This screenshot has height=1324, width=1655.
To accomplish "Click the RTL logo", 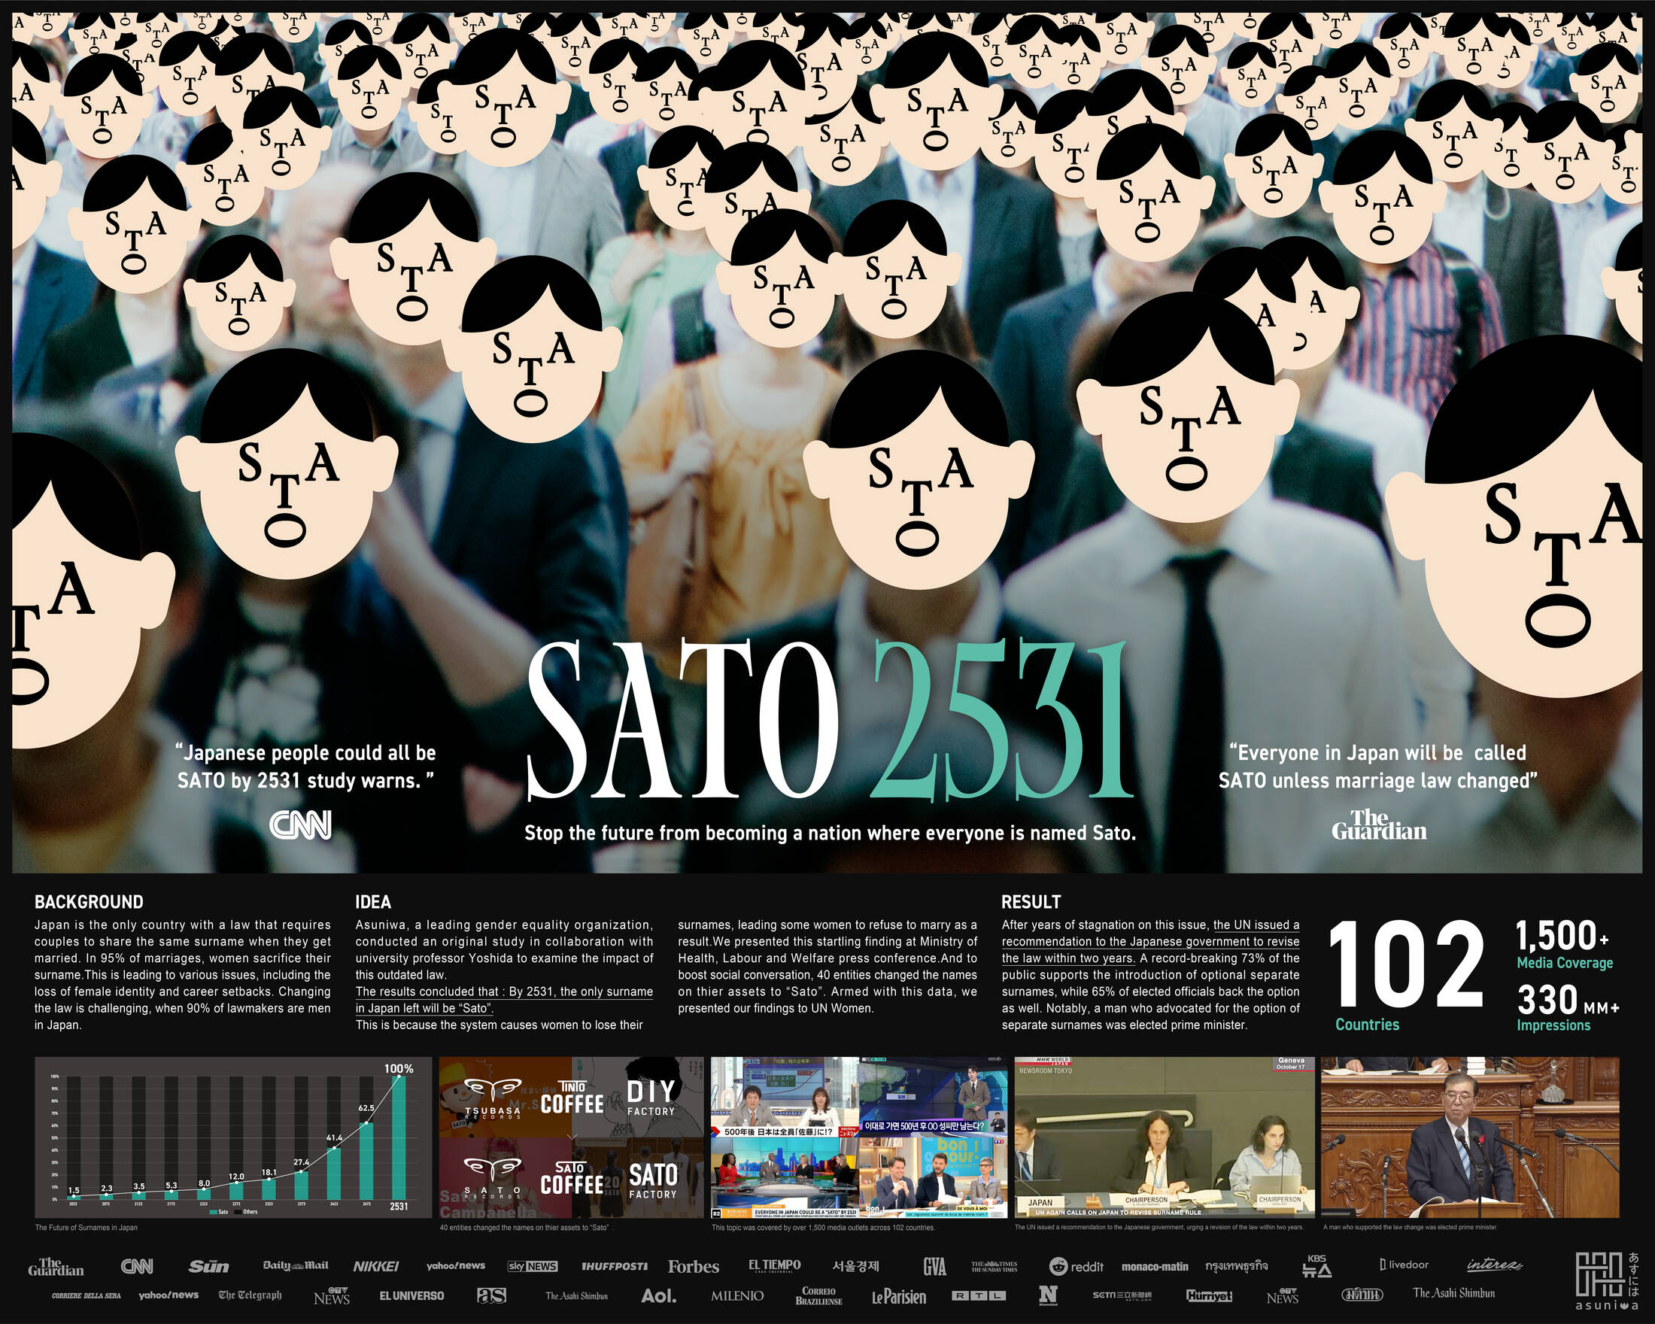I will [978, 1296].
